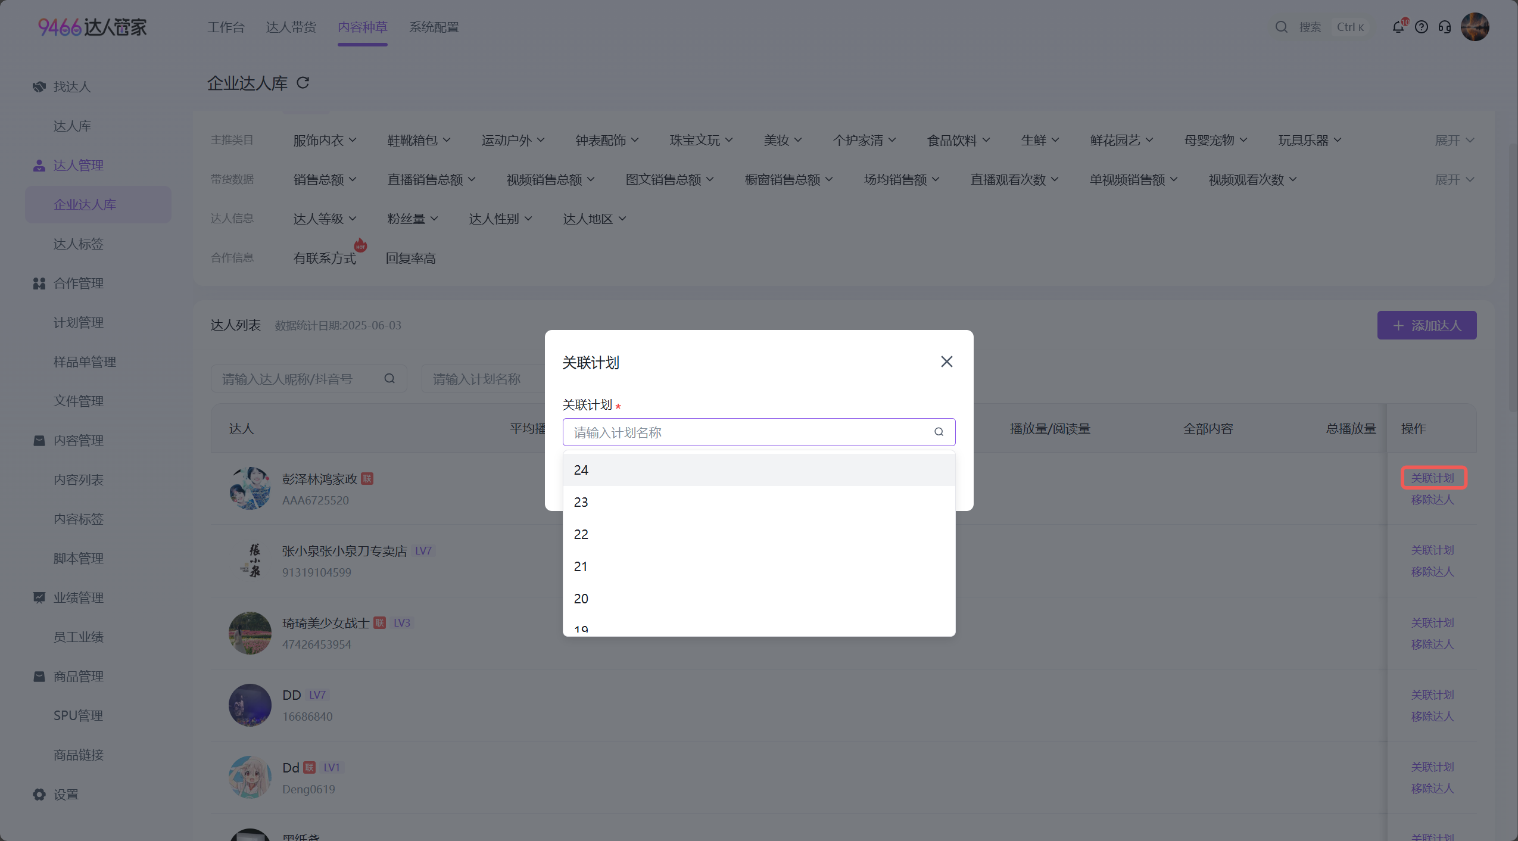Pick plan 20 in the list
This screenshot has width=1518, height=841.
[759, 599]
